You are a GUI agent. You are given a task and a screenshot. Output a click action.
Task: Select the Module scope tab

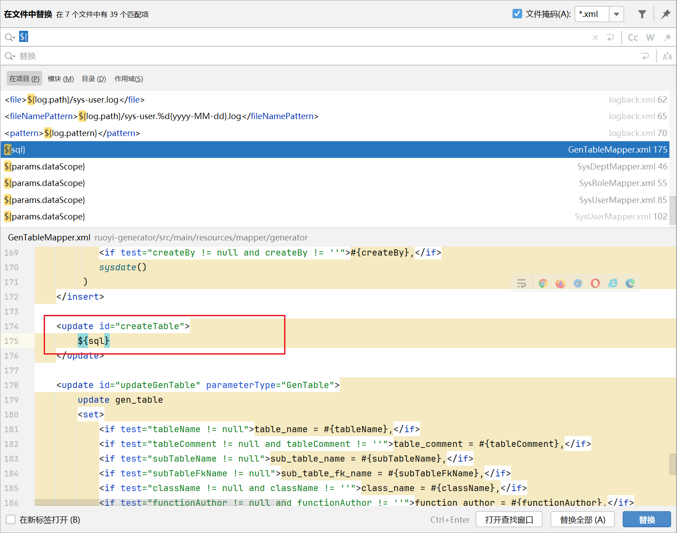coord(61,79)
